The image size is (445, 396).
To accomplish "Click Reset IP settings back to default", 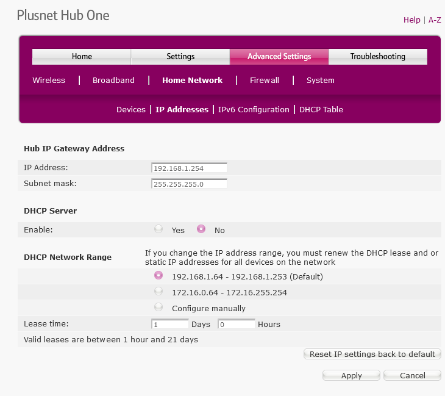I will [372, 355].
